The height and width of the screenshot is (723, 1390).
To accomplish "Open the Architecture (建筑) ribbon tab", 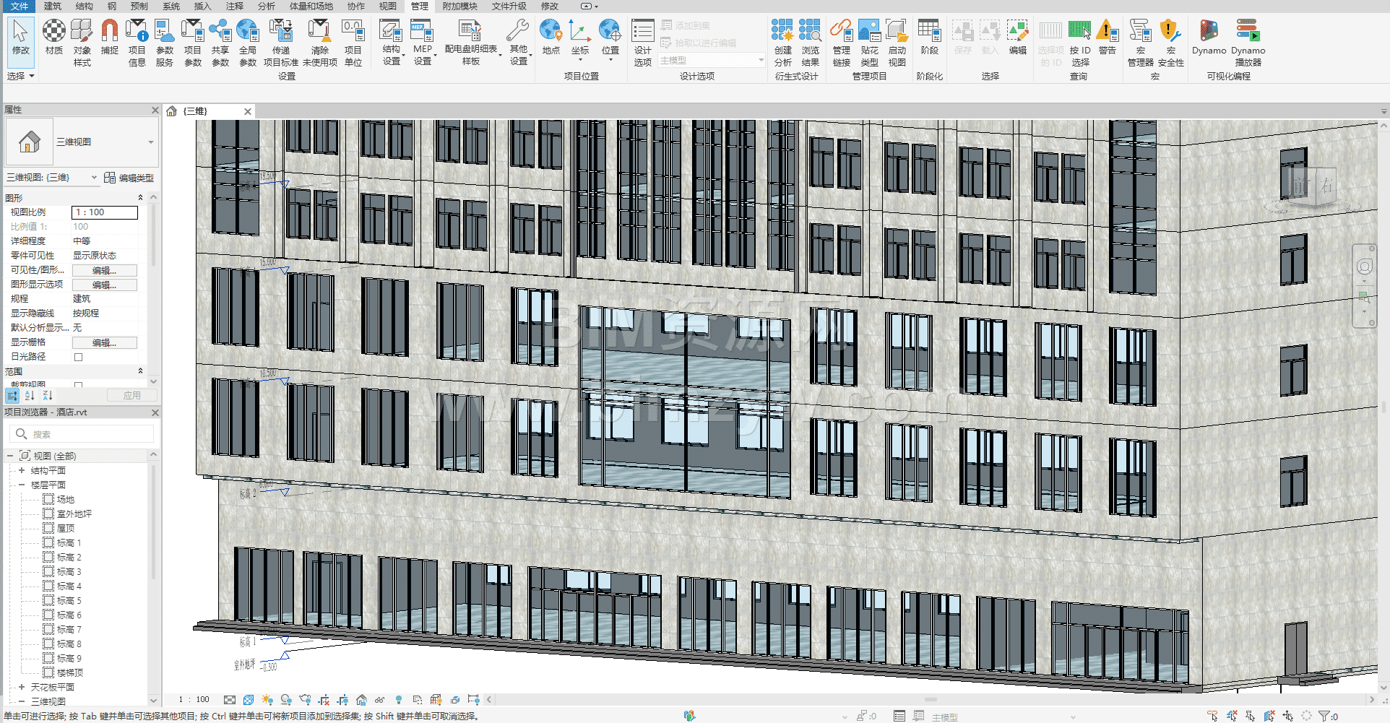I will click(53, 6).
